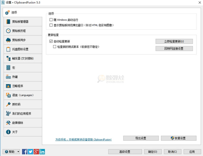Click the 剪贴板历程 clock icon
The height and width of the screenshot is (156, 203).
(x=8, y=31)
